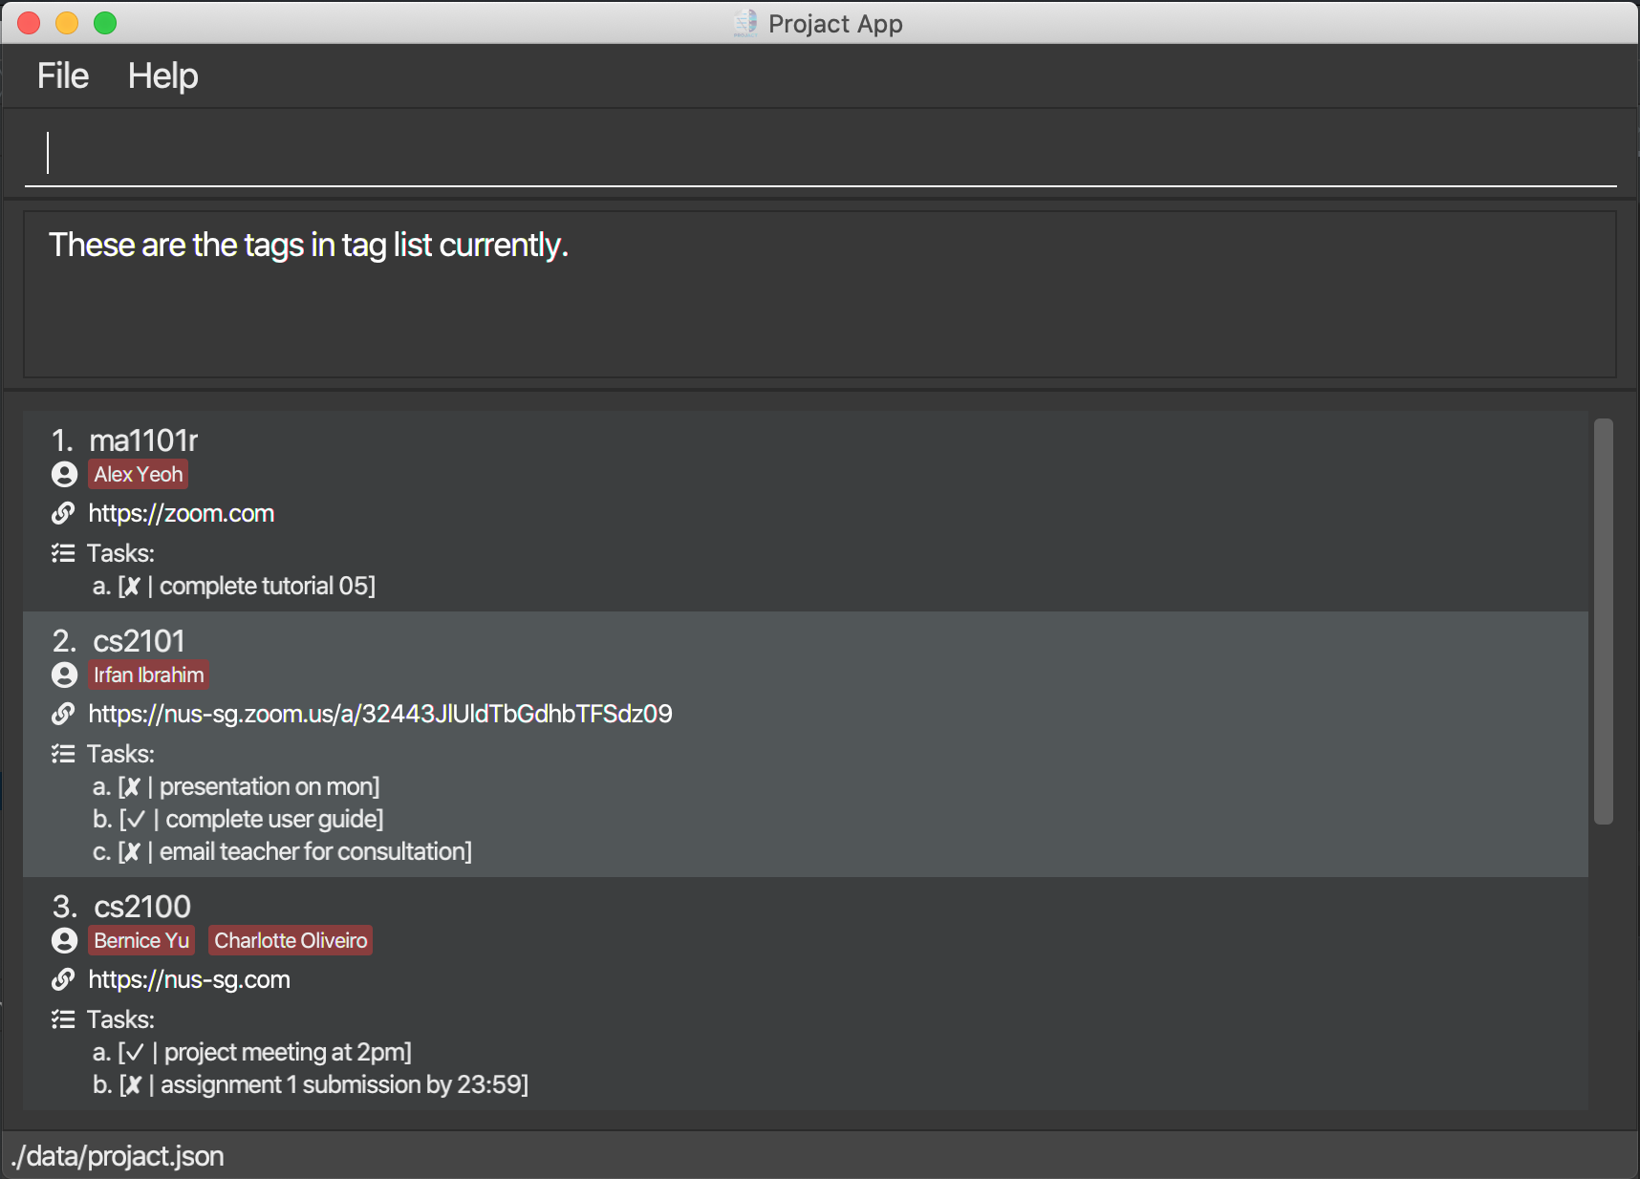This screenshot has width=1640, height=1179.
Task: Click the Tasks: label under cs2100
Action: tap(120, 1019)
